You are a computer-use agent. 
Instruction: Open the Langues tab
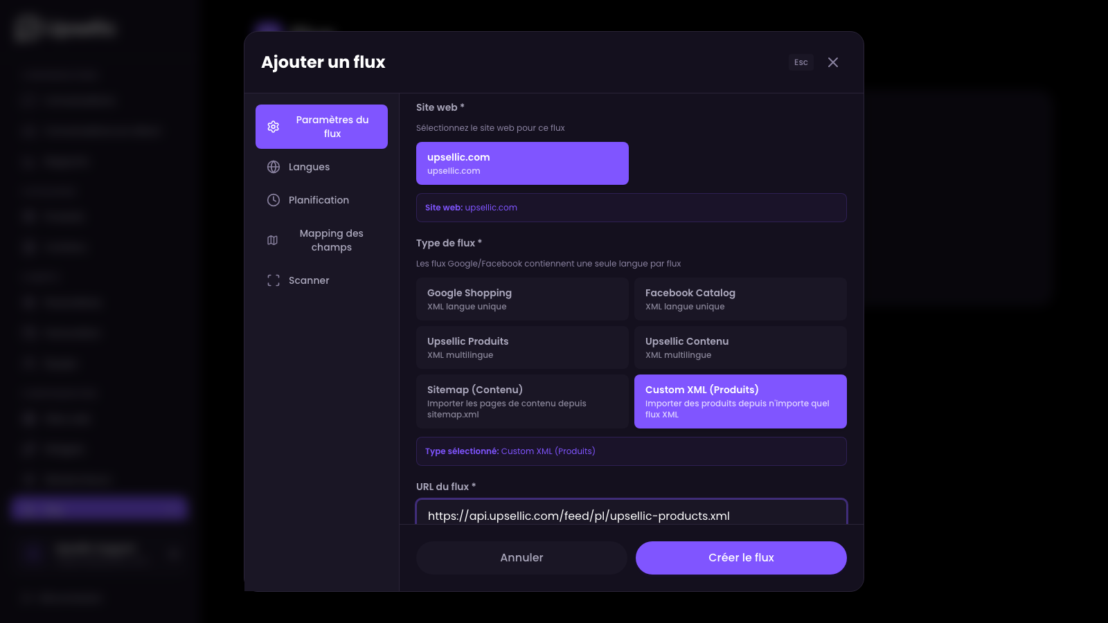(x=309, y=167)
